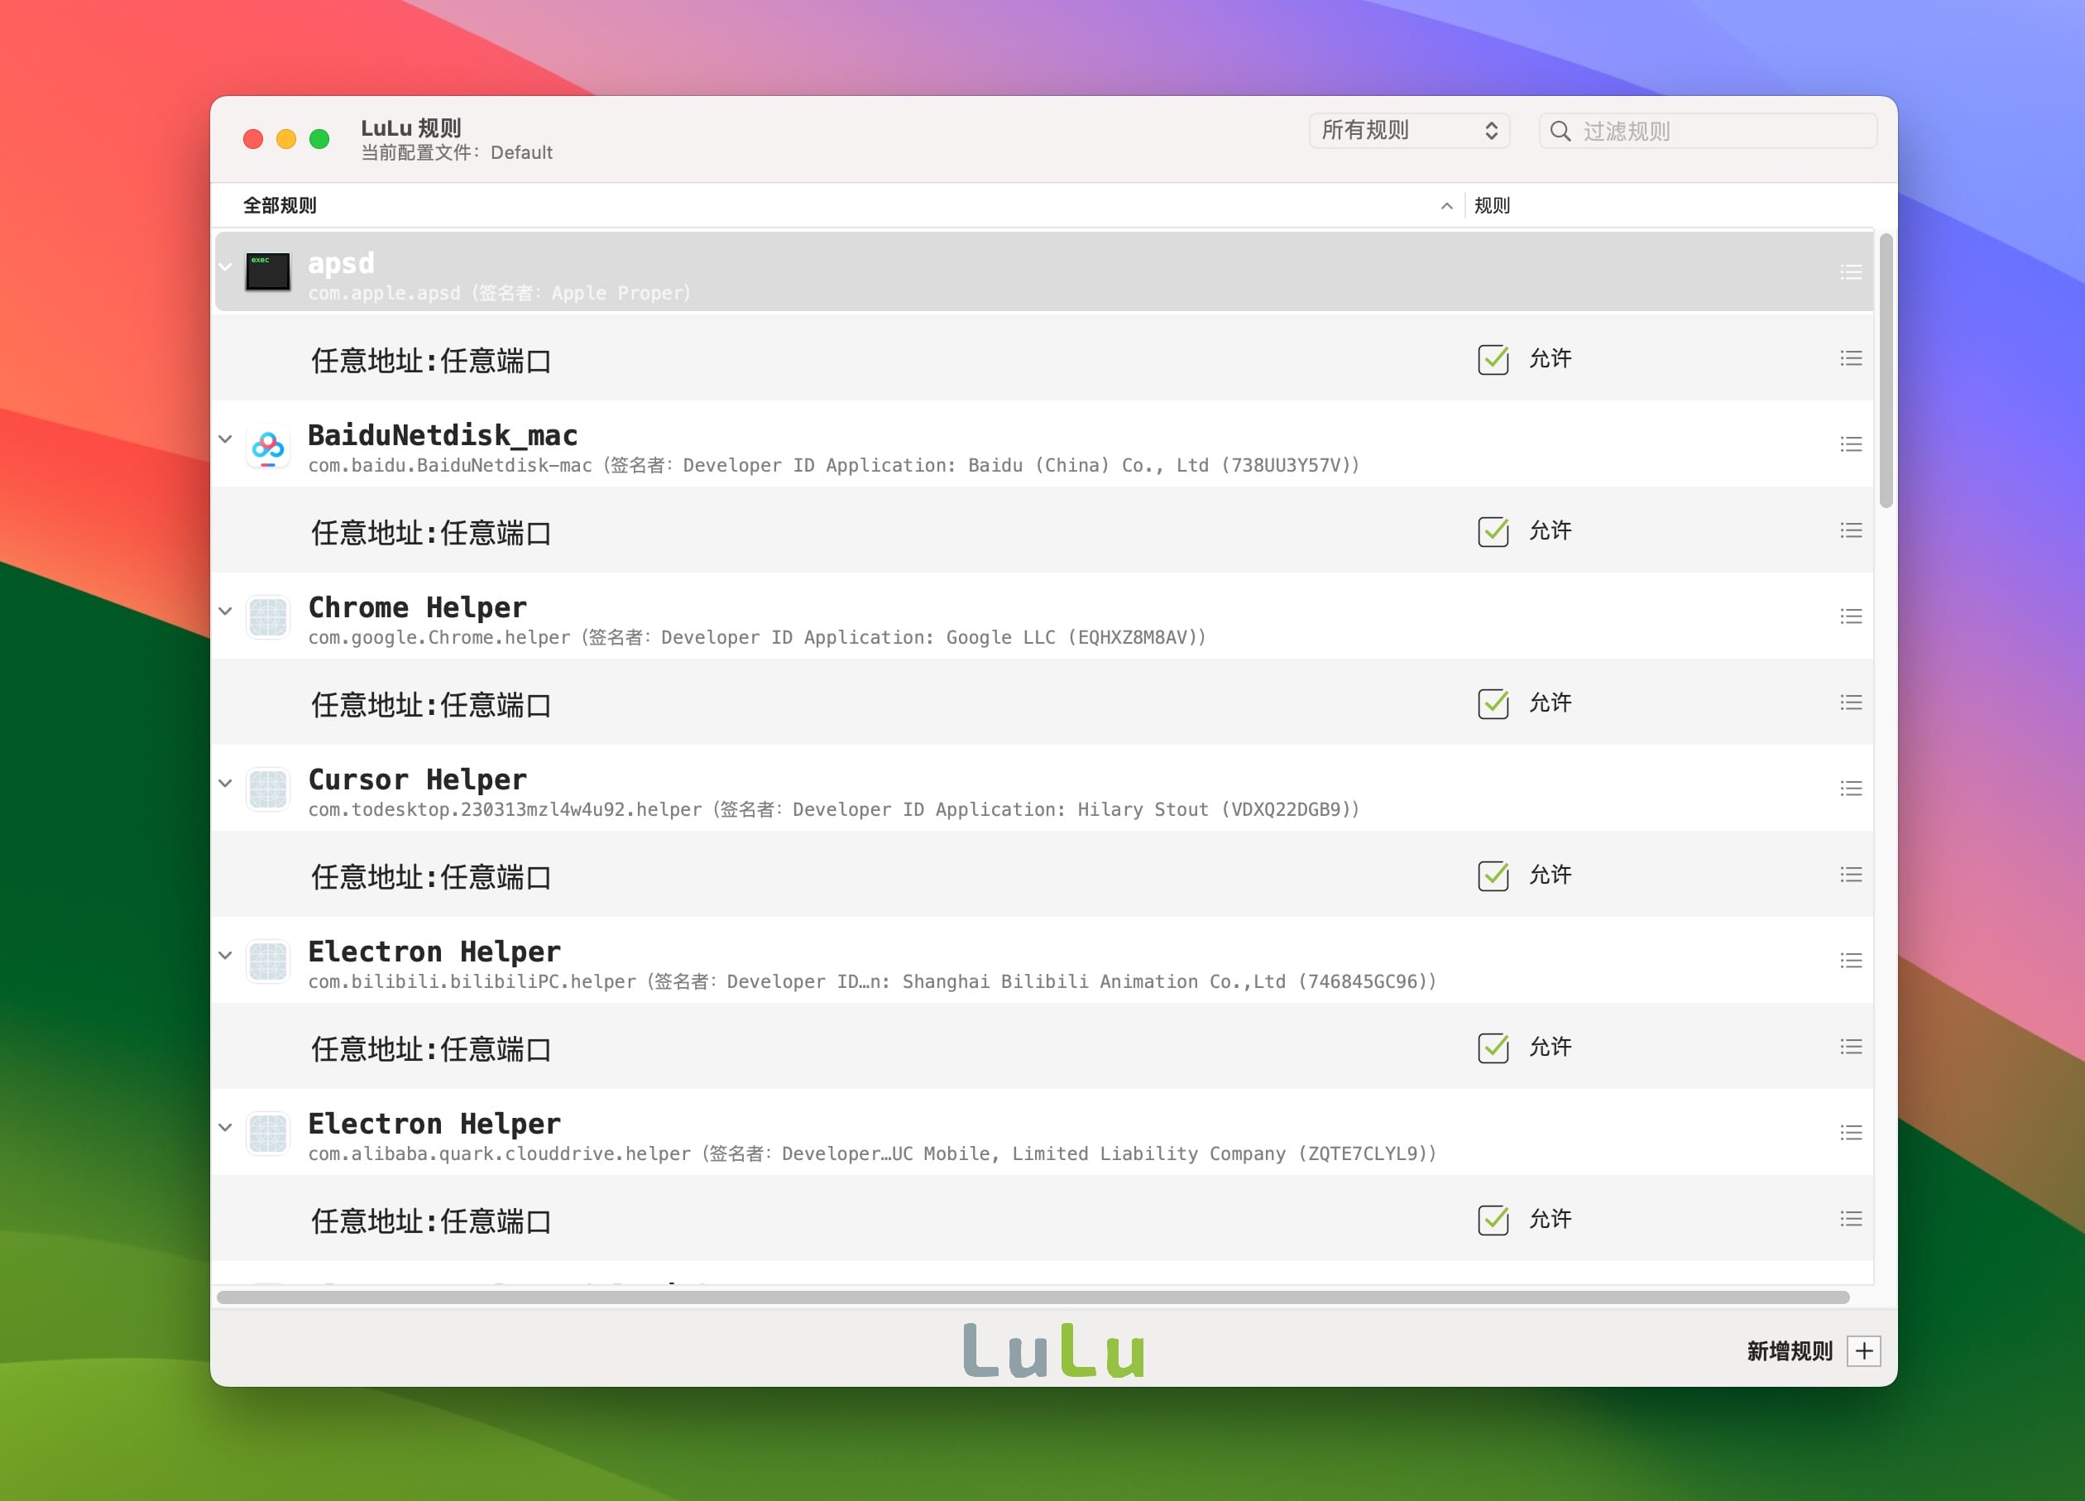The image size is (2085, 1501).
Task: Open list menu icon on Cursor Helper row
Action: click(1851, 789)
